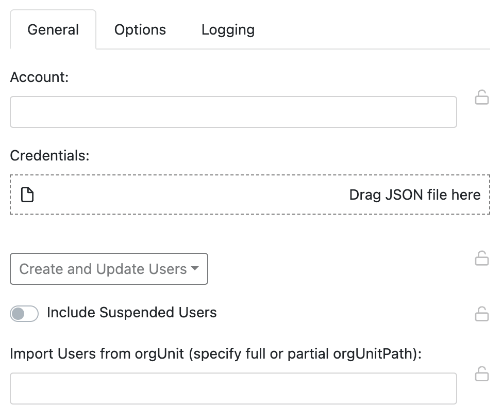Unlock the Account field setting

tap(482, 98)
